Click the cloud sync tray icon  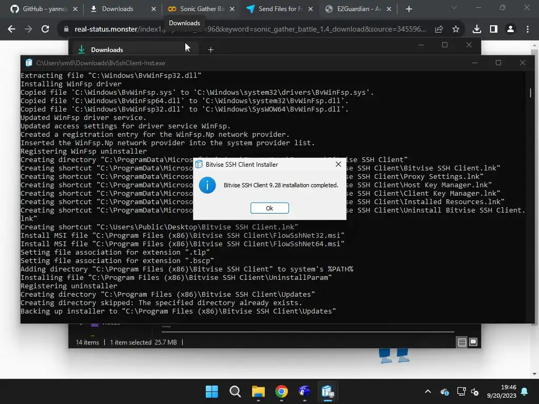[x=444, y=391]
